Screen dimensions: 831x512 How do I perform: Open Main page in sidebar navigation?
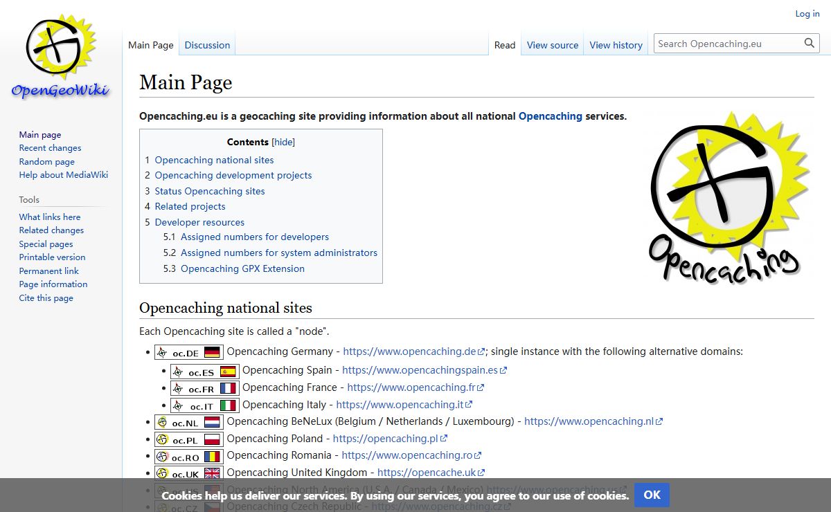[x=40, y=135]
